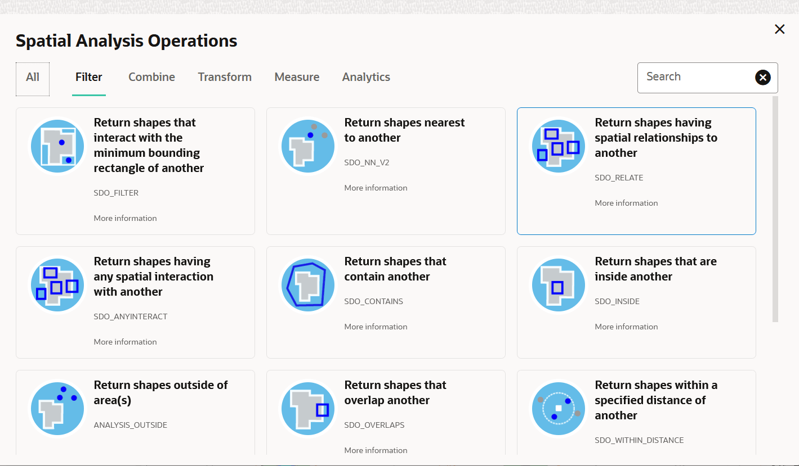Select the SDO_WITHIN_DISTANCE dashed-circle icon
Image resolution: width=799 pixels, height=466 pixels.
point(559,409)
